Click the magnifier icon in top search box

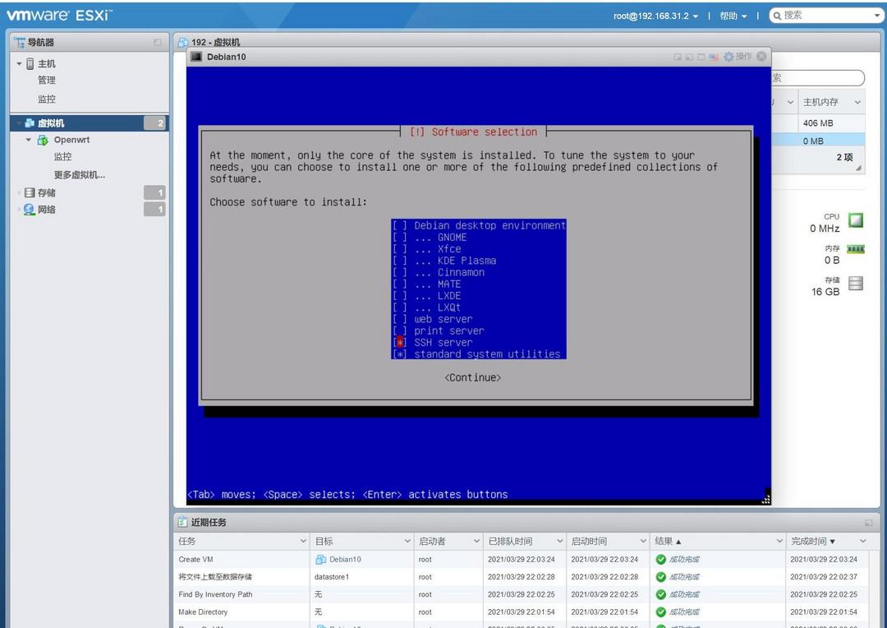(777, 16)
